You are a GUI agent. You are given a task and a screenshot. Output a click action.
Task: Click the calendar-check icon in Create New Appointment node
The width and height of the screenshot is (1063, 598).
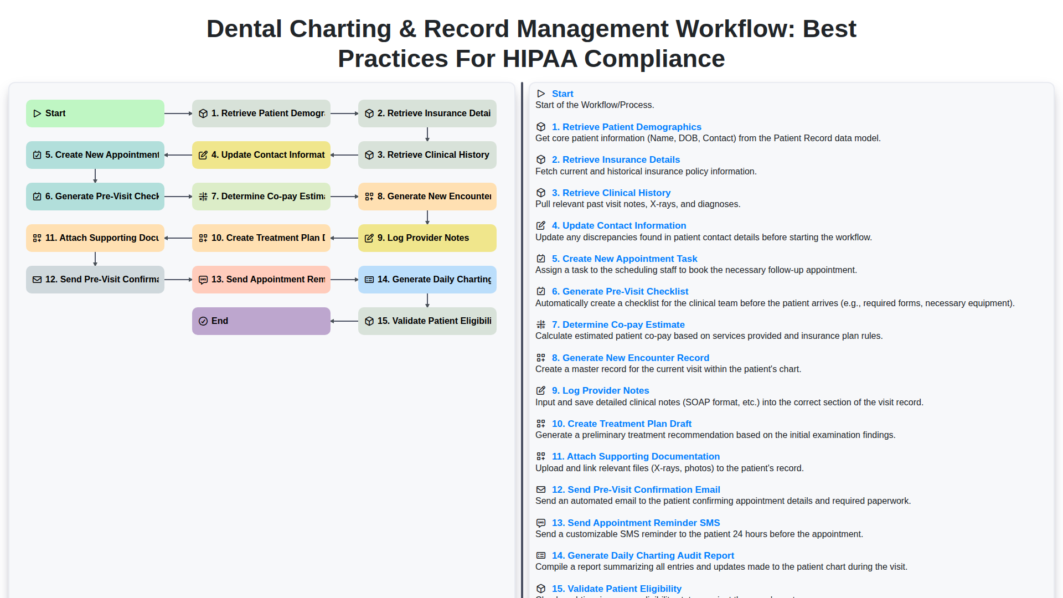pyautogui.click(x=37, y=155)
